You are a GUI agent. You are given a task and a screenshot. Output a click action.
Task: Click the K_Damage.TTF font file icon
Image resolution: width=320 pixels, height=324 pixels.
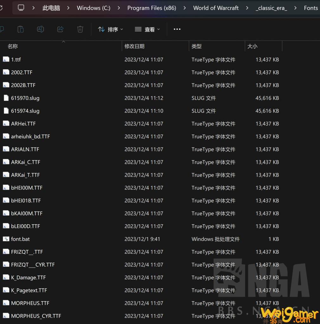[x=6, y=277]
